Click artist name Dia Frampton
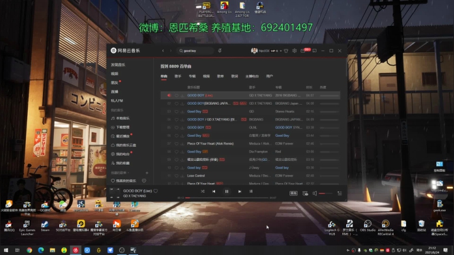 coord(259,152)
